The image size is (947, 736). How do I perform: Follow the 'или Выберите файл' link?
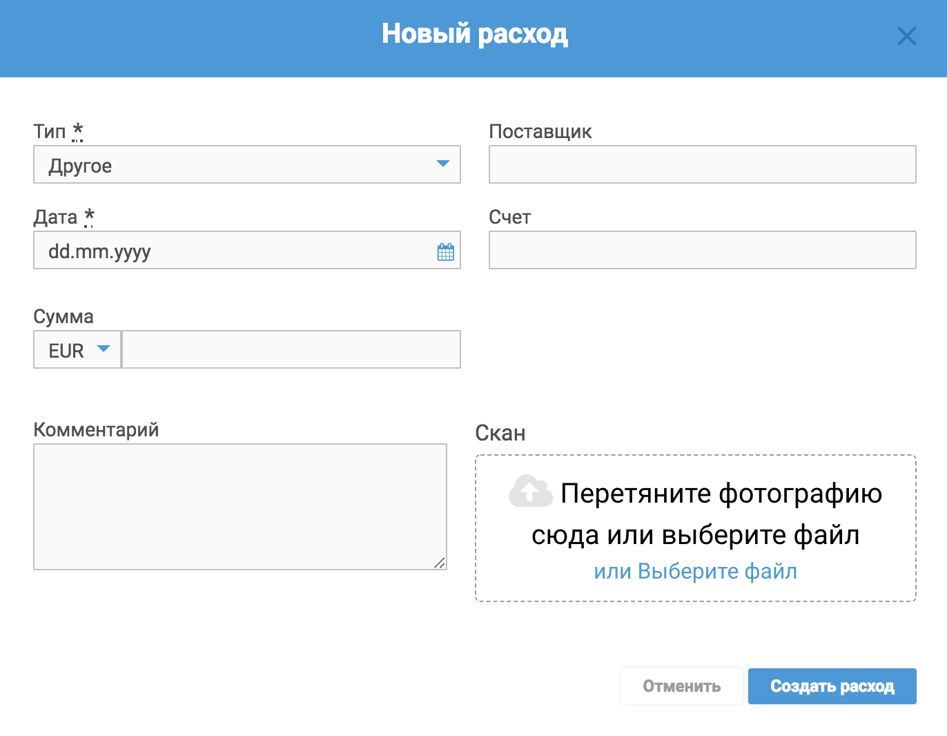pyautogui.click(x=696, y=572)
